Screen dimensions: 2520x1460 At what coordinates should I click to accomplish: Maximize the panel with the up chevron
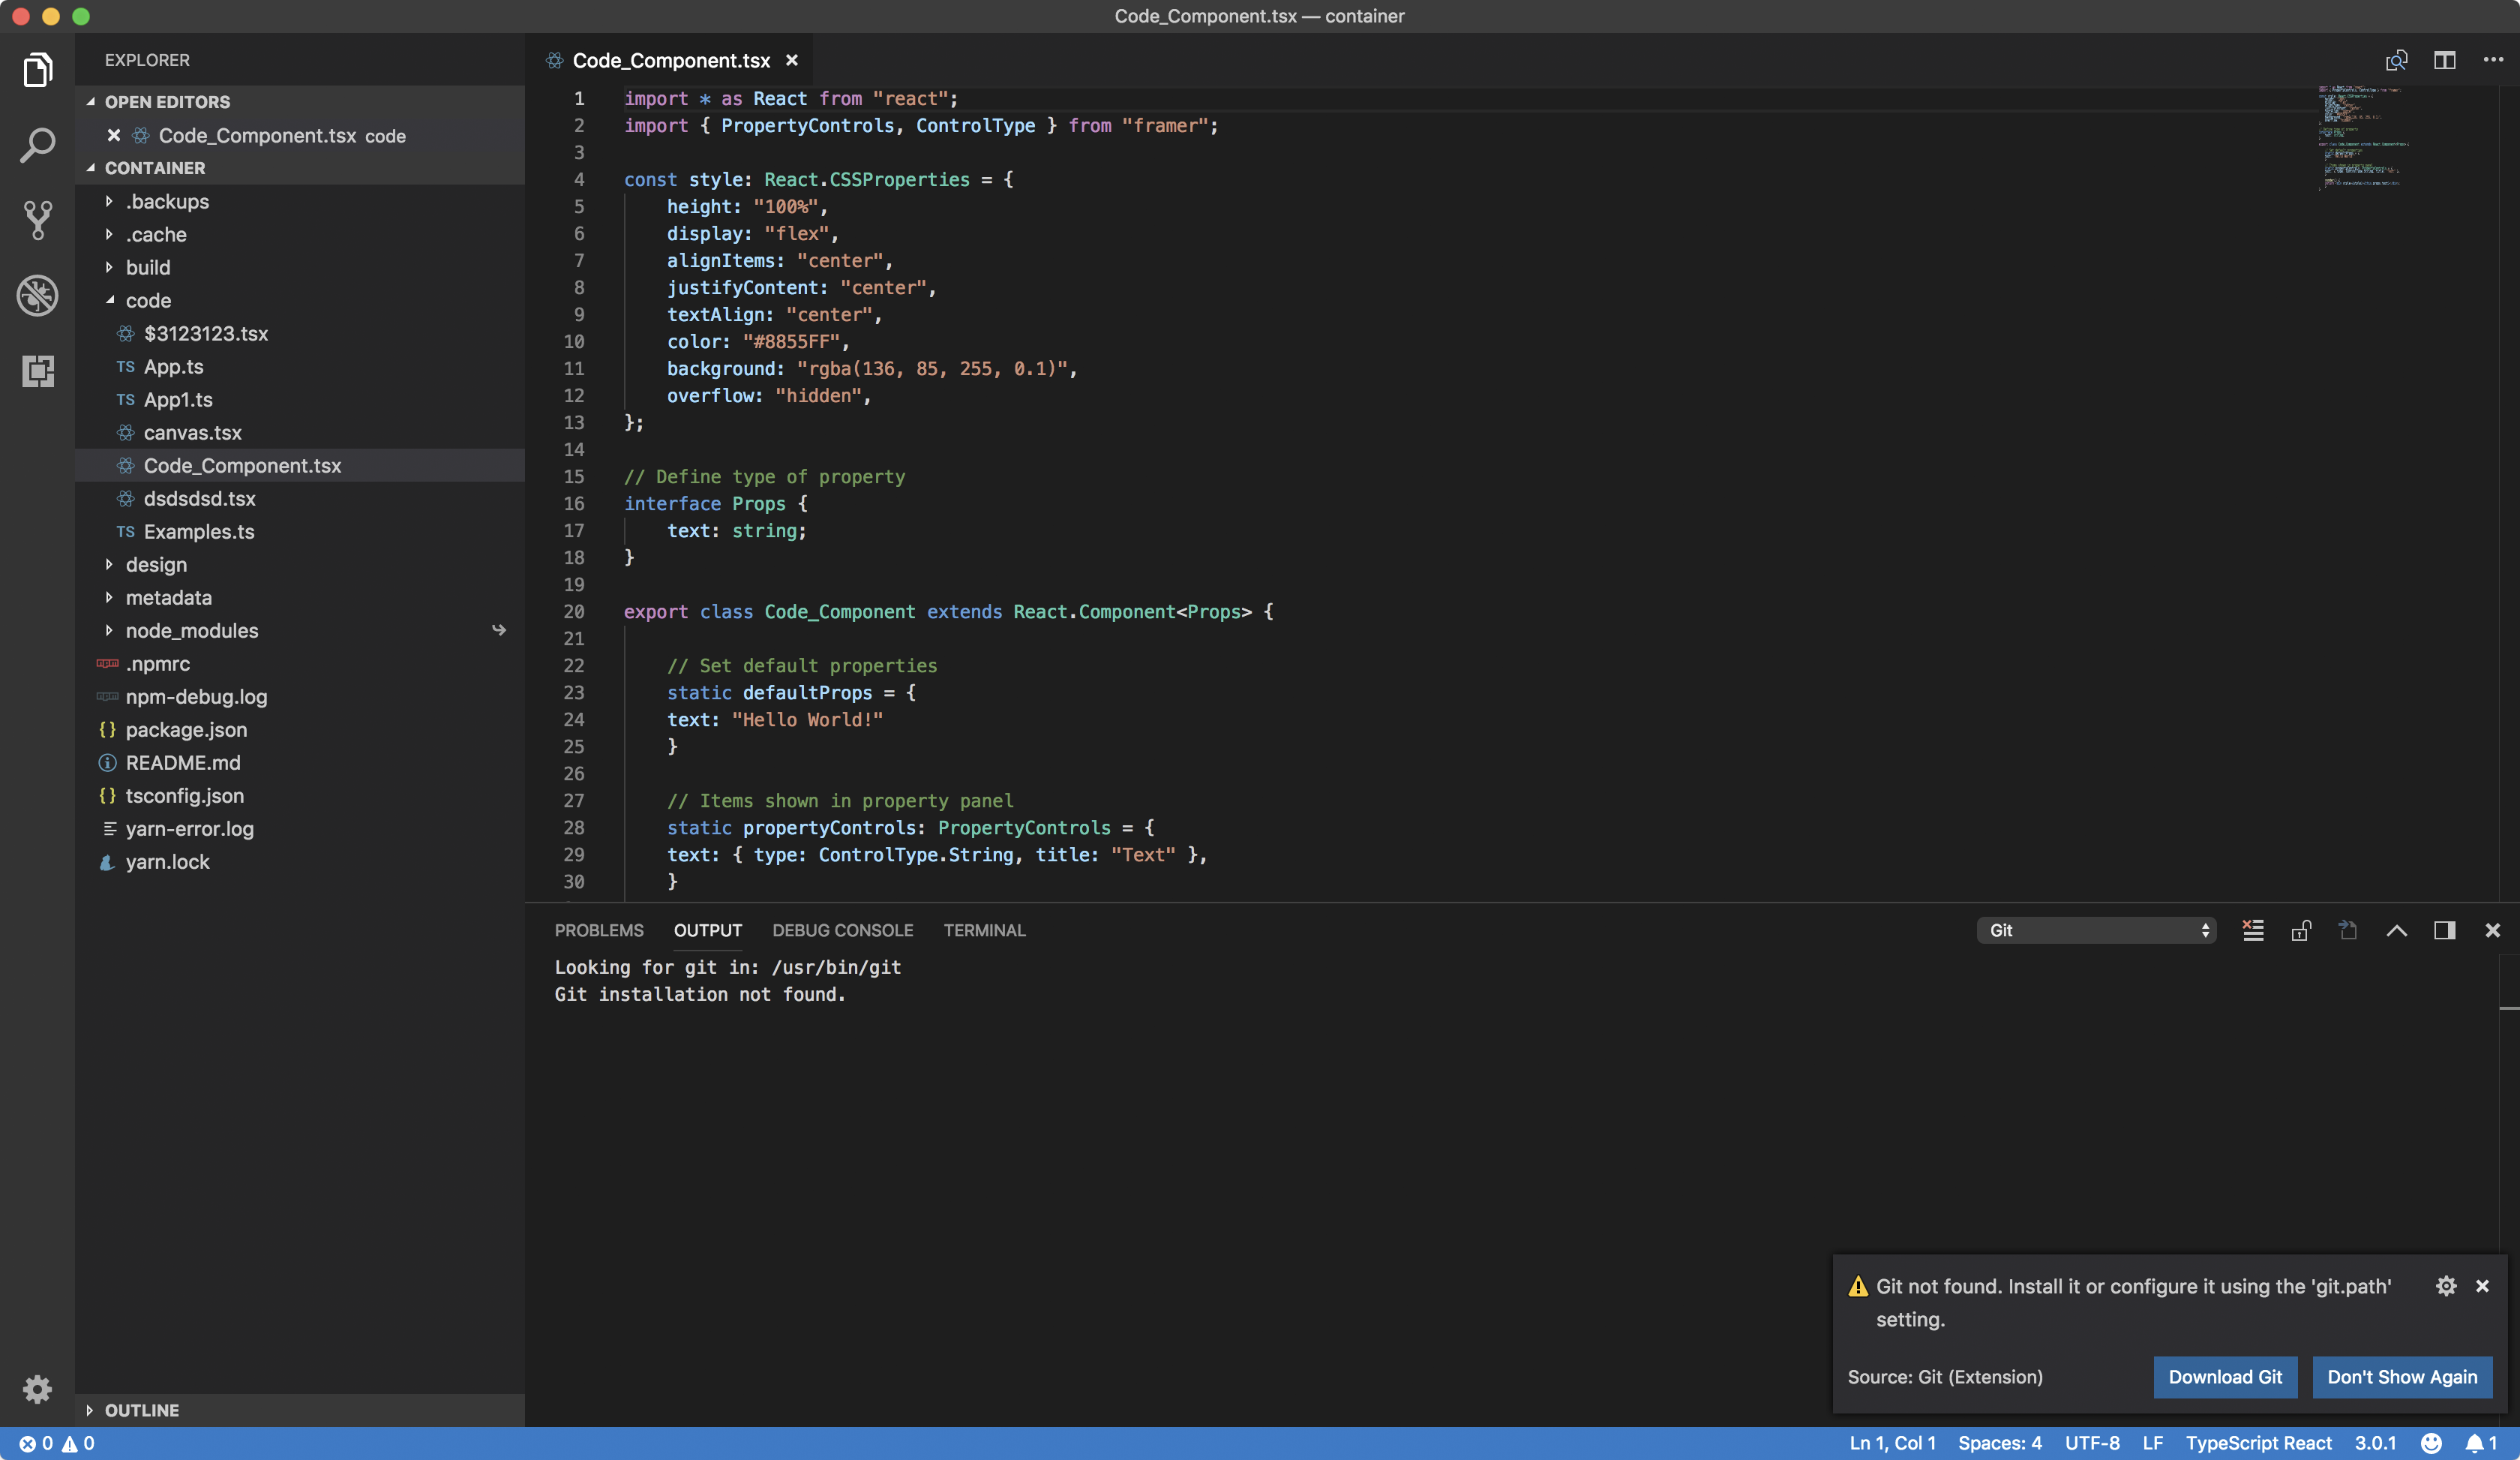coord(2396,930)
